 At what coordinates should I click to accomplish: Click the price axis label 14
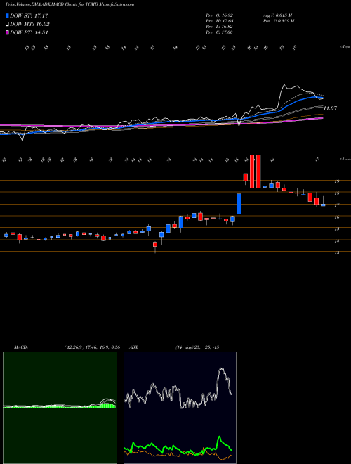click(336, 241)
